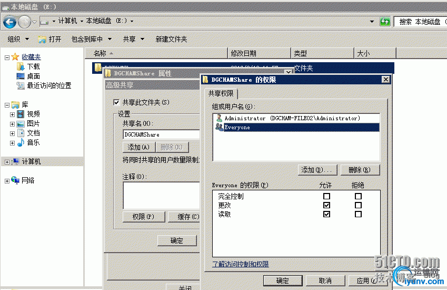The height and width of the screenshot is (290, 447).
Task: Click 添加(A) in the advanced sharing dialog
Action: [x=138, y=147]
